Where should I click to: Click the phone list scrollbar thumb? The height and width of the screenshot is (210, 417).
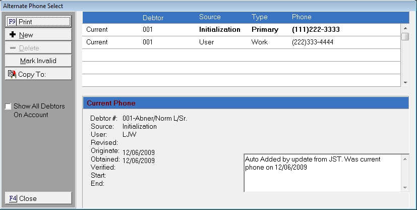click(x=404, y=36)
